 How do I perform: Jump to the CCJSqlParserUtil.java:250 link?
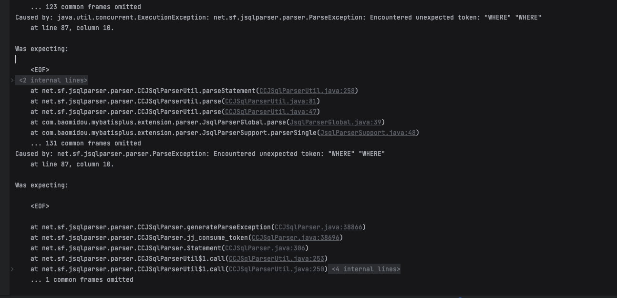(x=276, y=269)
